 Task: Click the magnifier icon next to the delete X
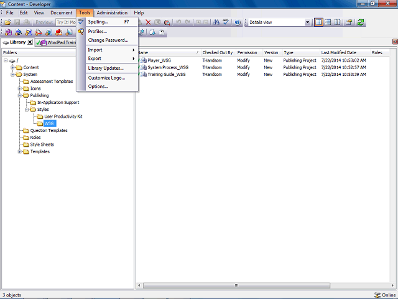pyautogui.click(x=167, y=22)
